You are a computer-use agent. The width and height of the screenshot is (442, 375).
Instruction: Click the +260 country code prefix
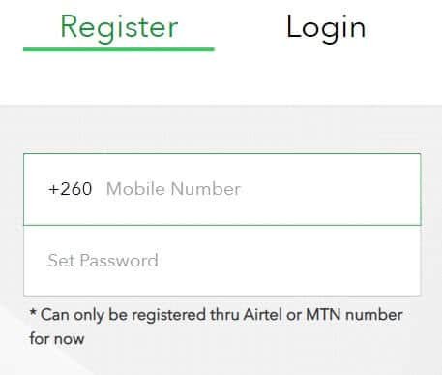click(x=70, y=189)
